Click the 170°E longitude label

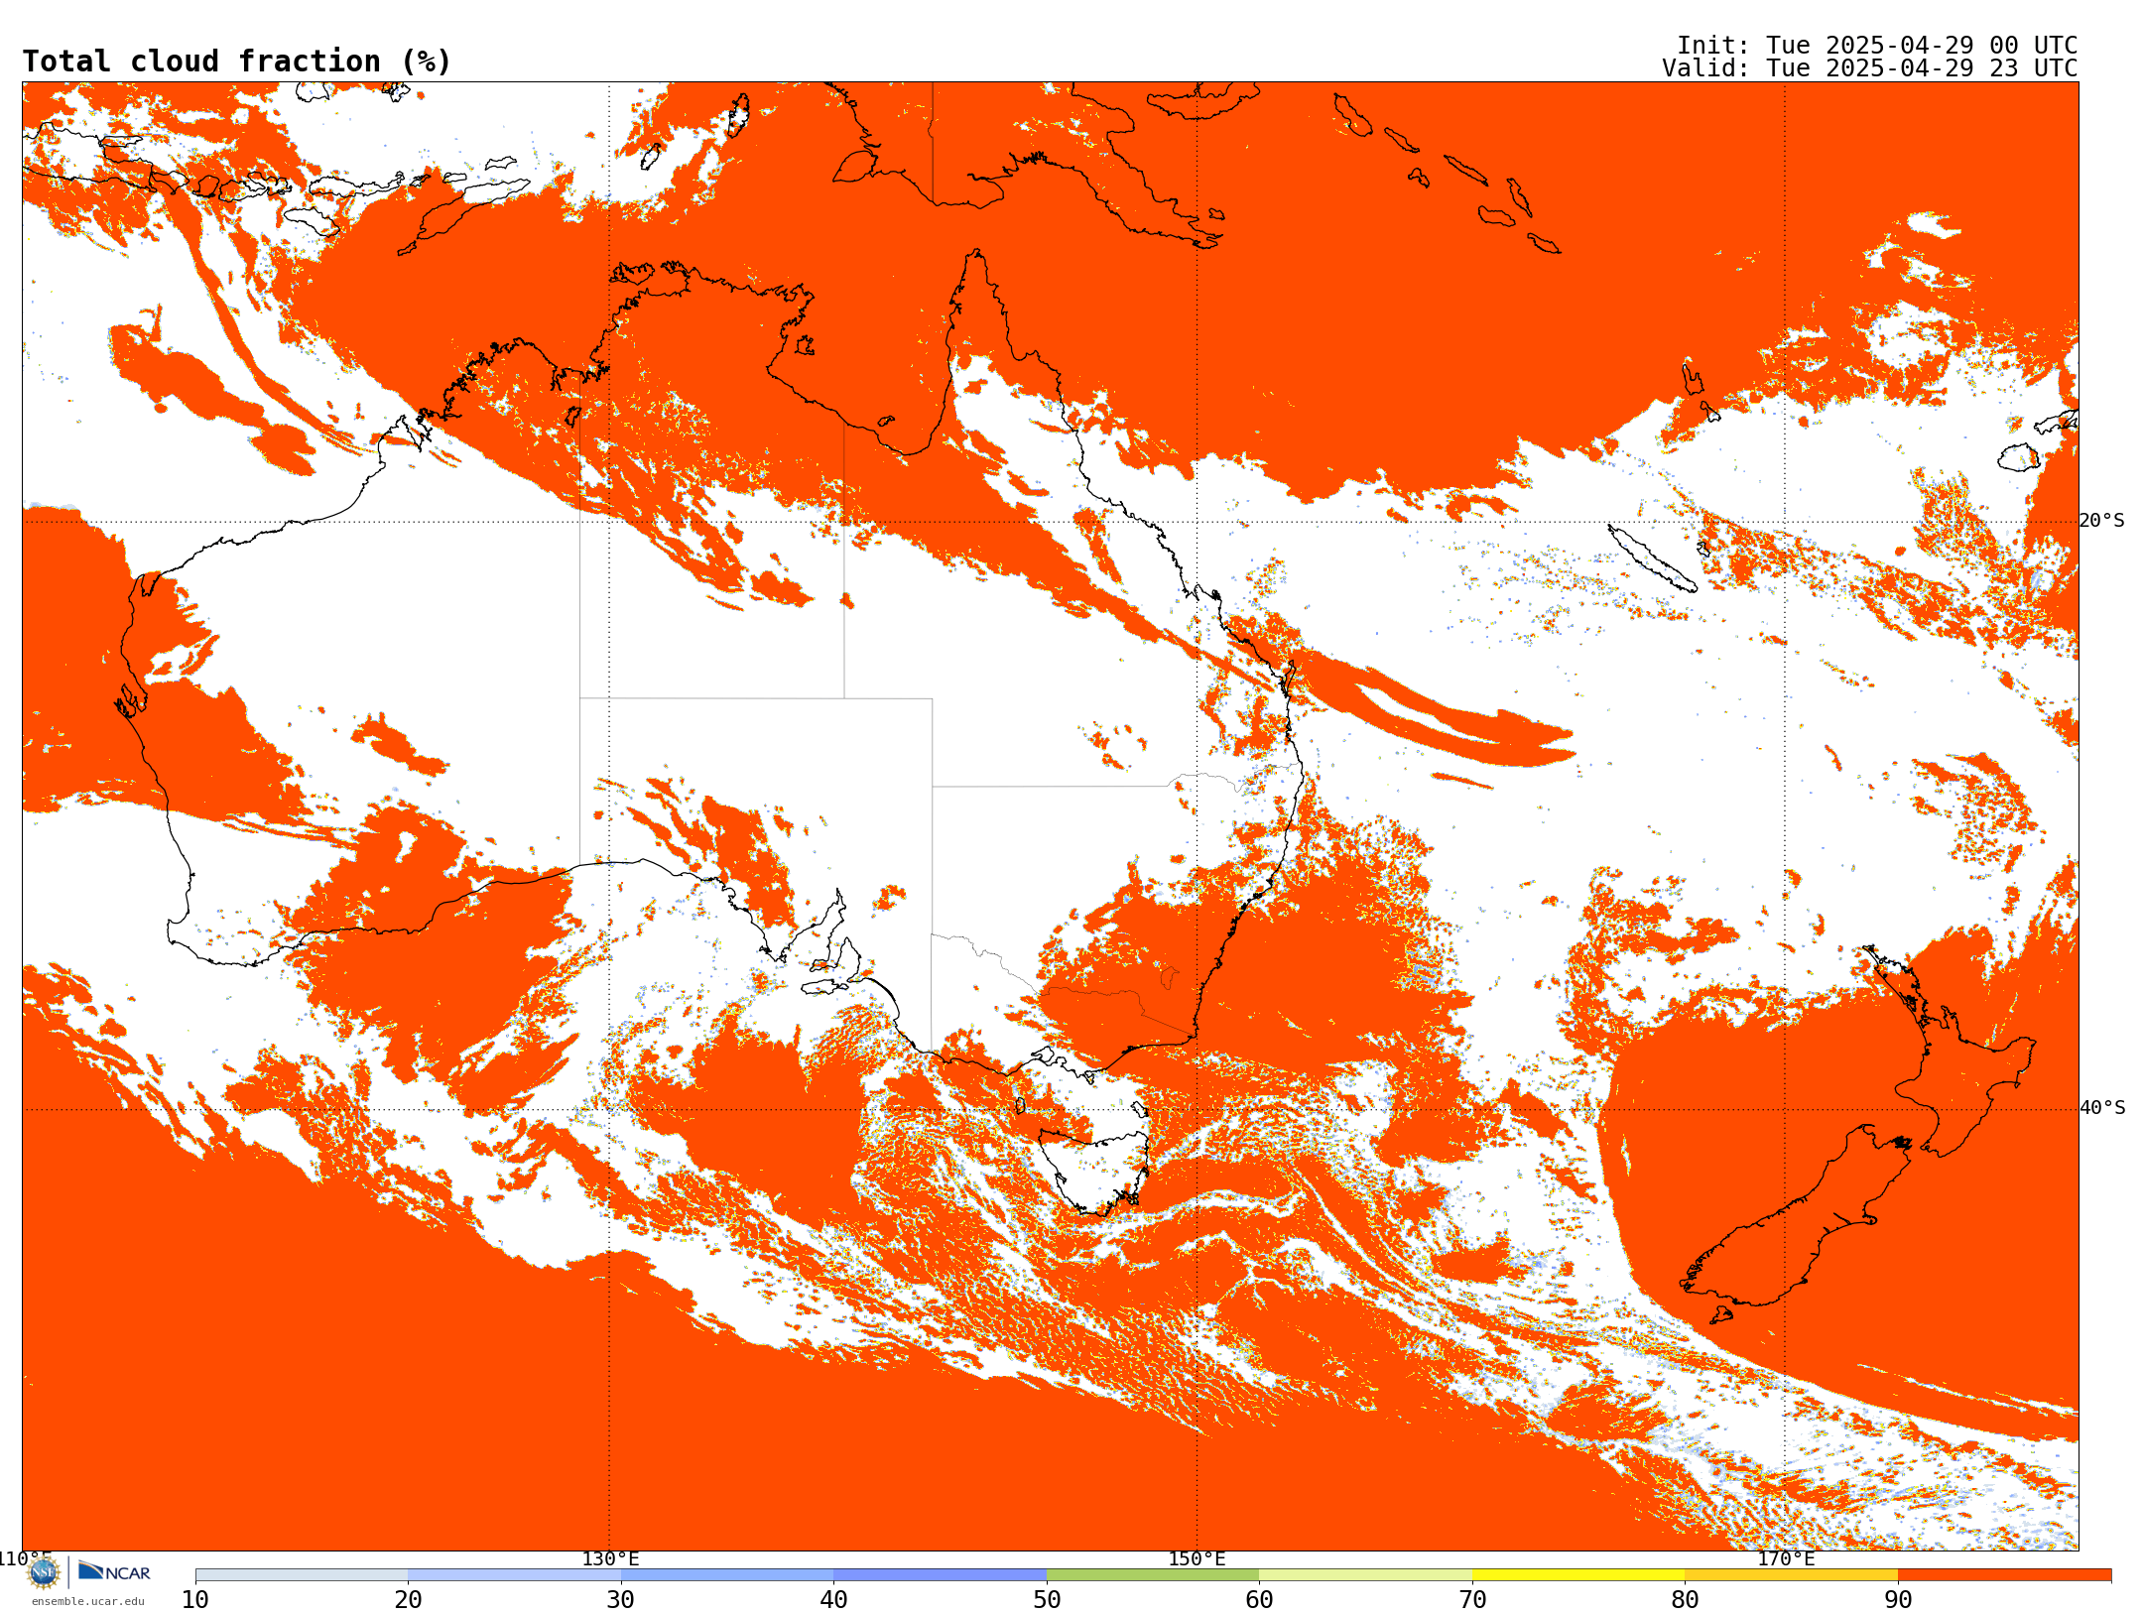tap(1786, 1558)
